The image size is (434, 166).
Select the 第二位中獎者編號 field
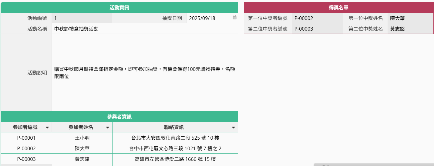pyautogui.click(x=318, y=29)
